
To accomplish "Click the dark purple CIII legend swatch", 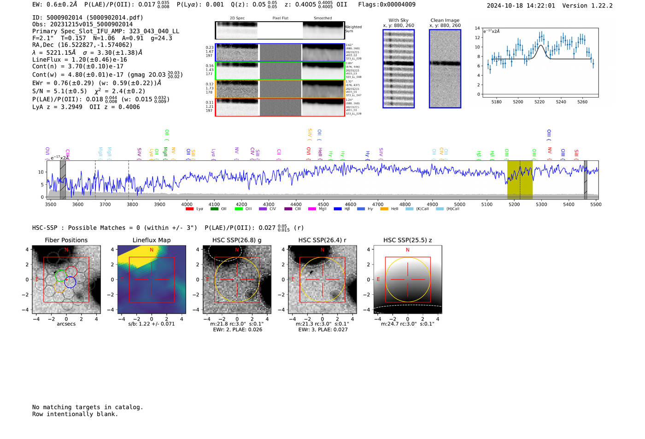I will (288, 209).
